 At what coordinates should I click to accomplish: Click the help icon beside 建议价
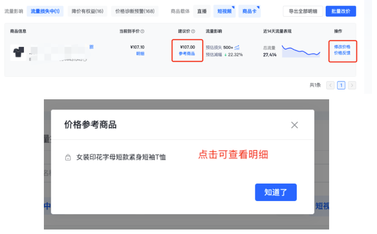193,31
